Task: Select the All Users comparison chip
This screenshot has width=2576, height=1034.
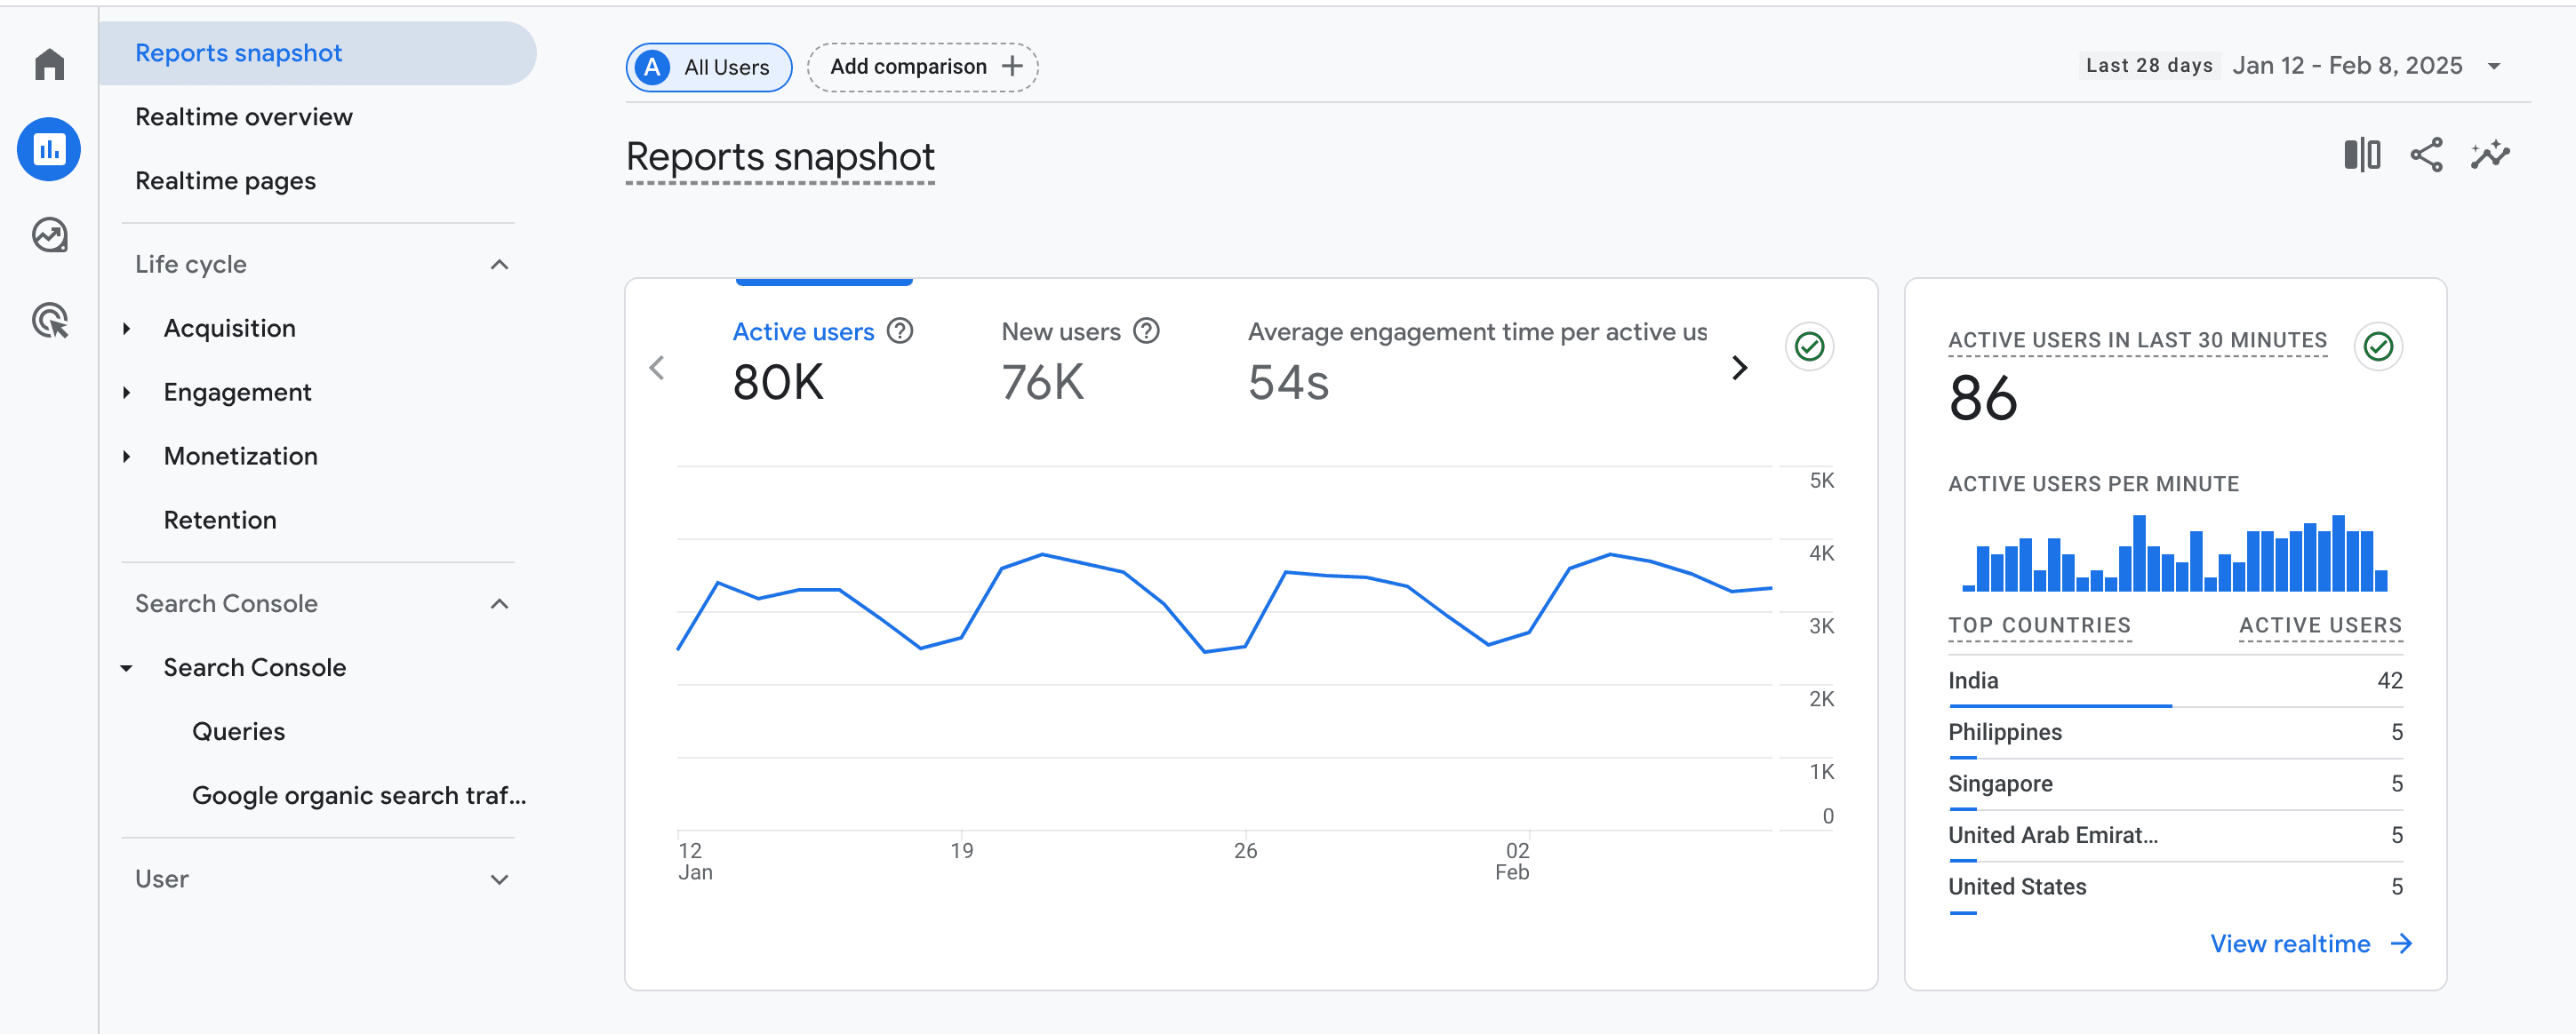Action: [709, 67]
